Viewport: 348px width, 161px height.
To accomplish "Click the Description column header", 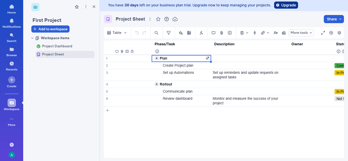I will coord(224,44).
